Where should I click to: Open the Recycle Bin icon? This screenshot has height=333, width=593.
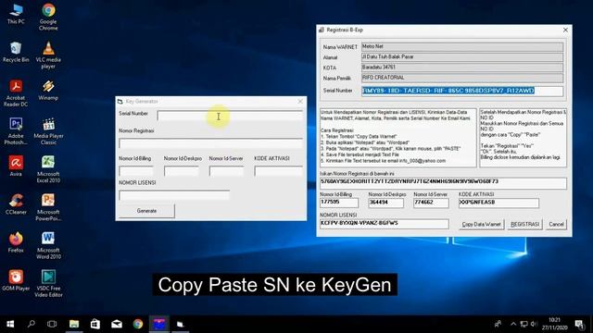pos(16,52)
